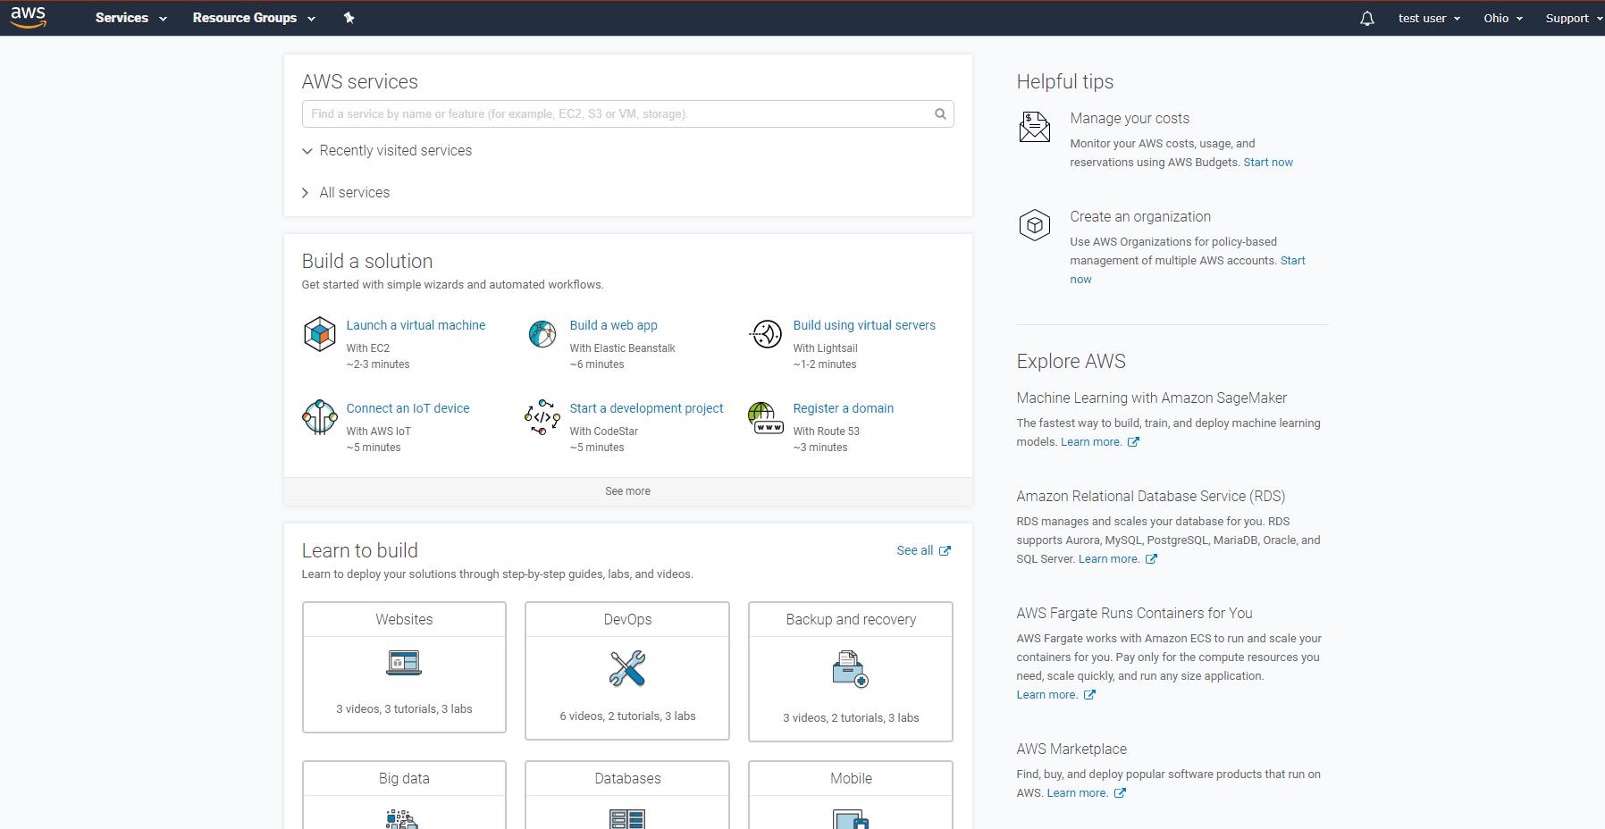Click the AWS logo home icon

point(28,17)
